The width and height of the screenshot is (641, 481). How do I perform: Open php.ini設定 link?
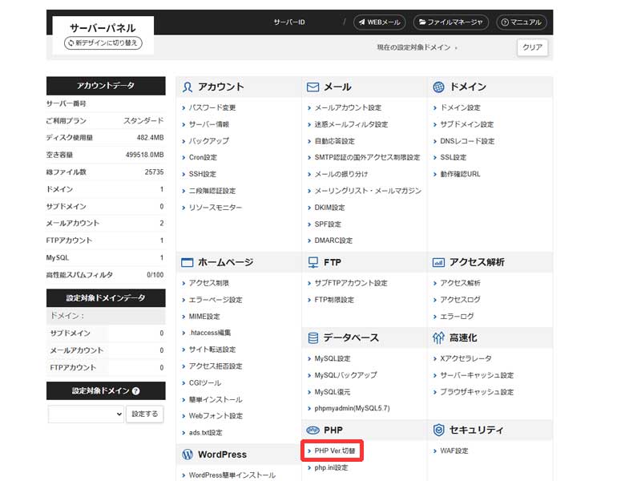(331, 467)
